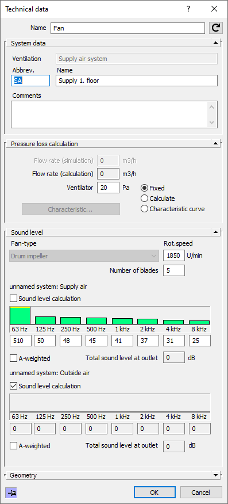Click the Number of blades field
The image size is (228, 504).
tap(174, 270)
